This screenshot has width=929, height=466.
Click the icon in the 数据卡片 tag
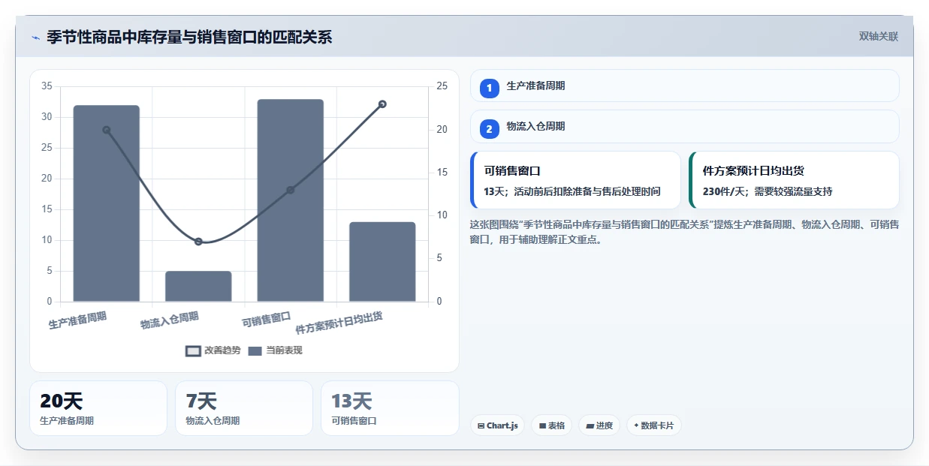pos(636,425)
